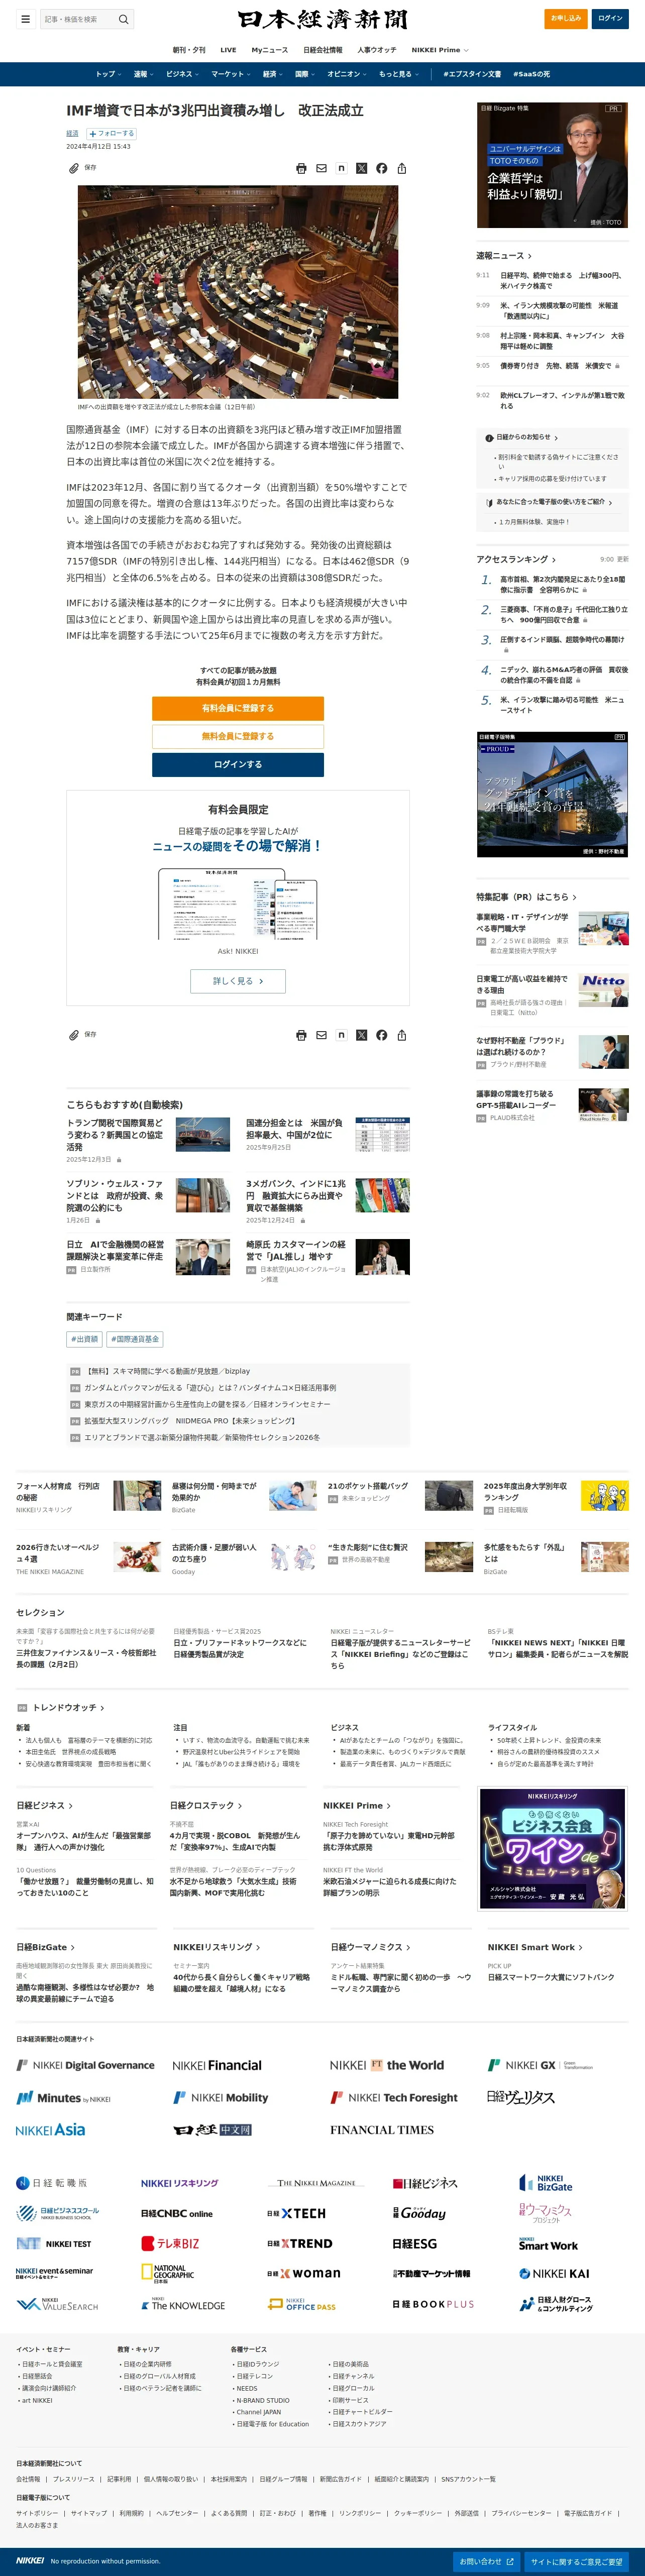Share on Facebook using the icon above the photo
This screenshot has width=645, height=2576.
(x=381, y=168)
